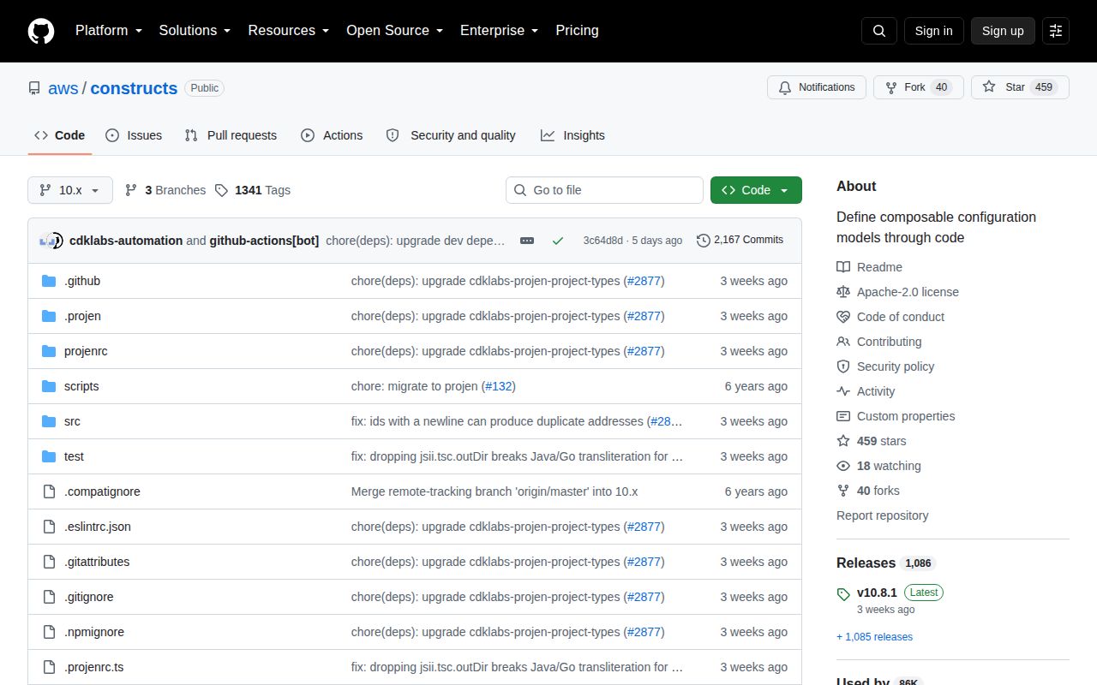This screenshot has height=685, width=1097.
Task: Open the + 1,085 releases link
Action: coord(874,637)
